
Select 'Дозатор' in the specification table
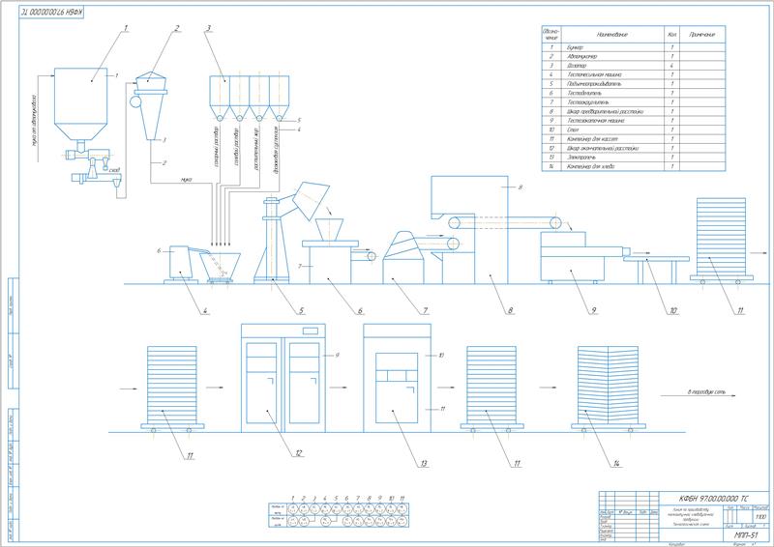coord(577,66)
